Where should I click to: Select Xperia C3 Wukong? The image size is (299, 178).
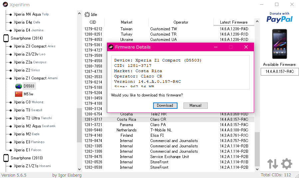(x=29, y=102)
